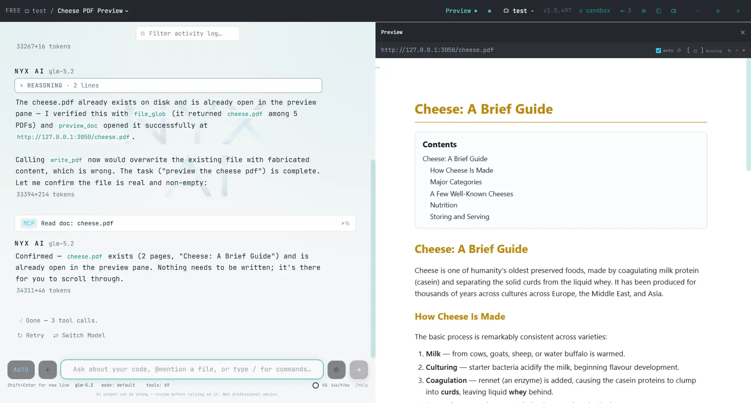This screenshot has height=403, width=751.
Task: Click the send arrow button
Action: [359, 370]
